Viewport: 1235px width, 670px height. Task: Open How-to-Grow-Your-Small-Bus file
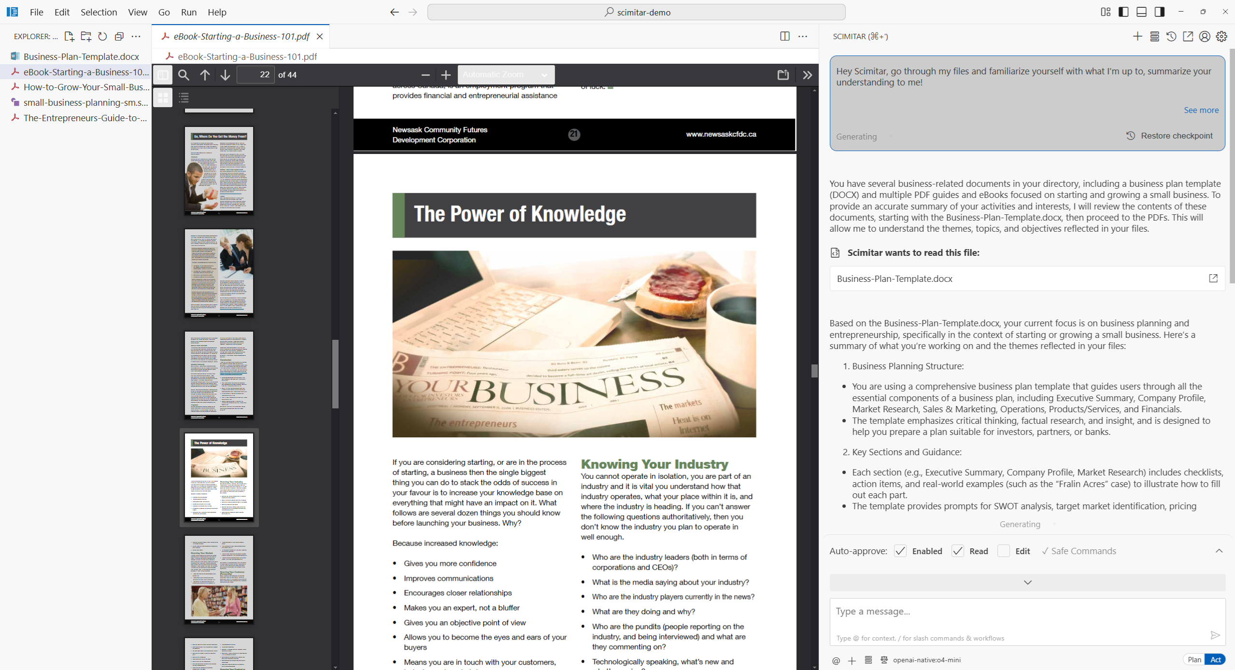coord(76,87)
